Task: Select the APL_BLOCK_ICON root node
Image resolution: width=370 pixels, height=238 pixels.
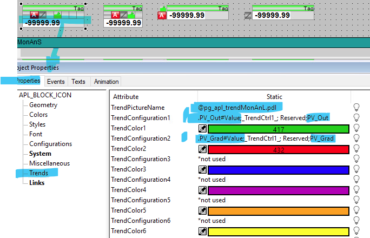Action: 45,95
